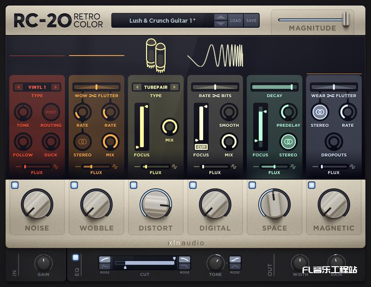Click the preset up arrow to change presets
The width and height of the screenshot is (371, 287).
(x=221, y=18)
